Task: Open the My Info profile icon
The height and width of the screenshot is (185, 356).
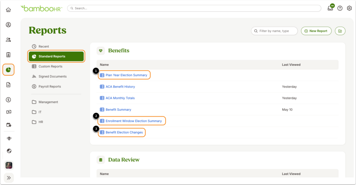Action: tap(8, 25)
